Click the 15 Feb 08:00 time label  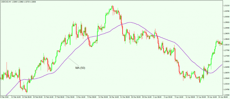[27, 97]
